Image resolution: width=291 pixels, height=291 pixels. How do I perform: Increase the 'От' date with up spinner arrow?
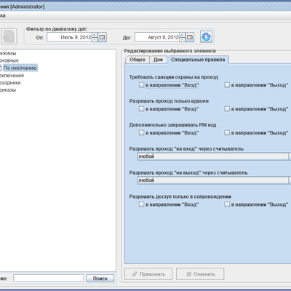coord(95,35)
